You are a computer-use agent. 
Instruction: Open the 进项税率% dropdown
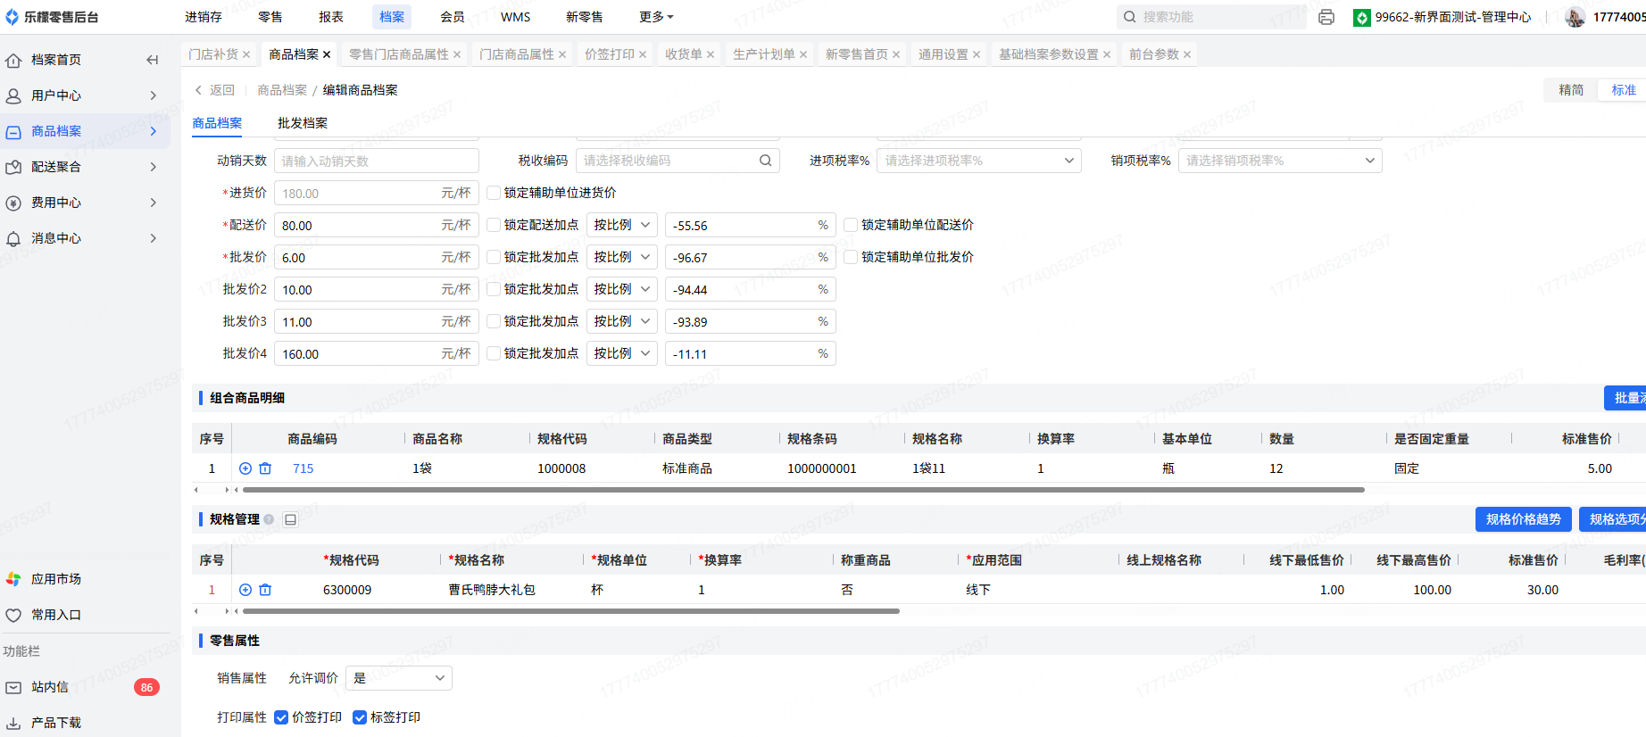(979, 161)
